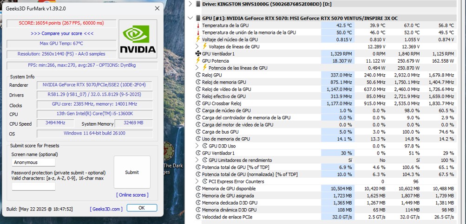
Task: Collapse the Drive: KINGSTON SNVS1000G section
Action: tap(190, 4)
